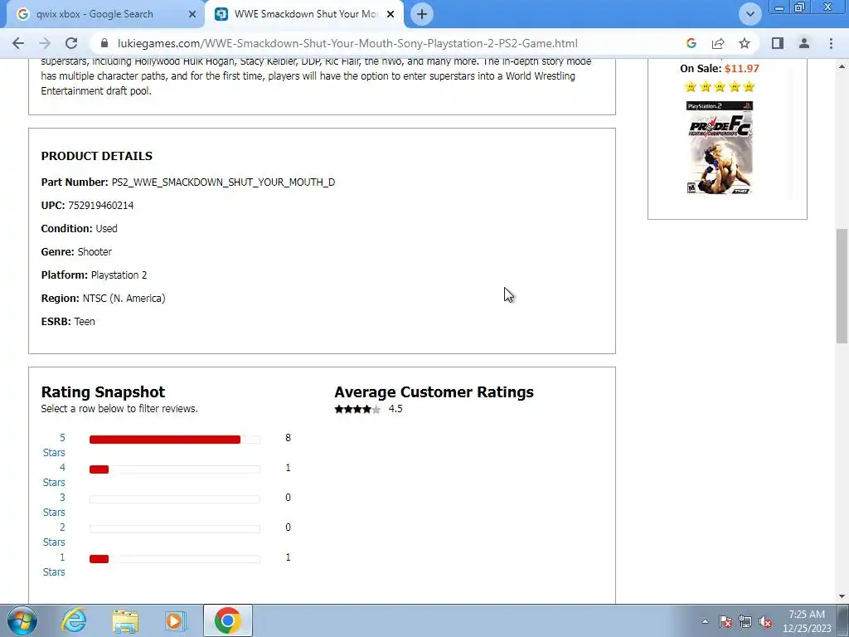Reload the current page
This screenshot has height=637, width=849.
71,43
